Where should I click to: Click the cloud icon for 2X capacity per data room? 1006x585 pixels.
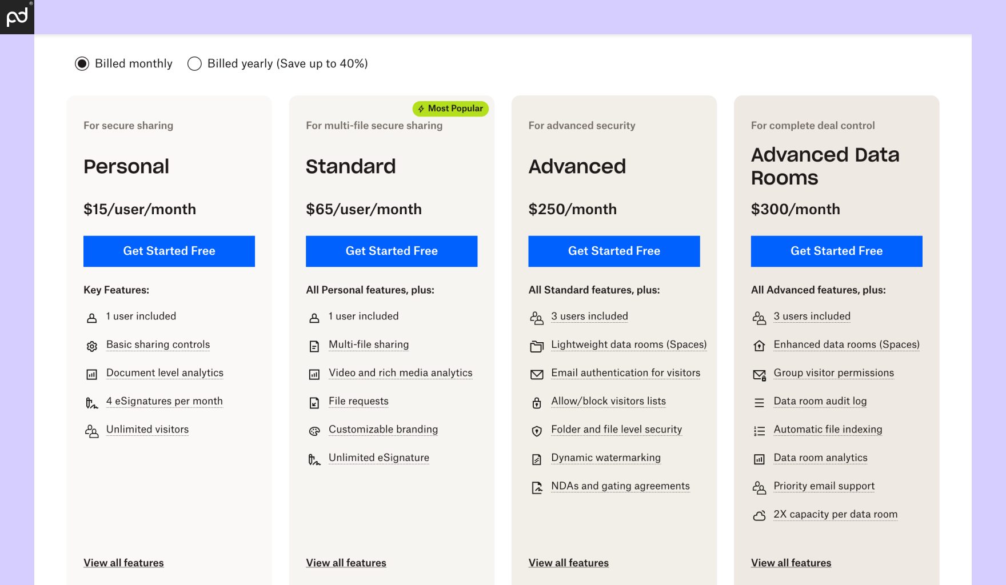click(x=759, y=516)
